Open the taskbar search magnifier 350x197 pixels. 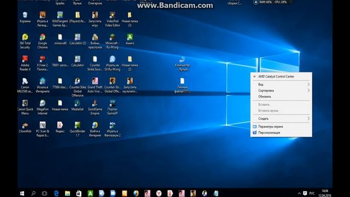click(33, 193)
